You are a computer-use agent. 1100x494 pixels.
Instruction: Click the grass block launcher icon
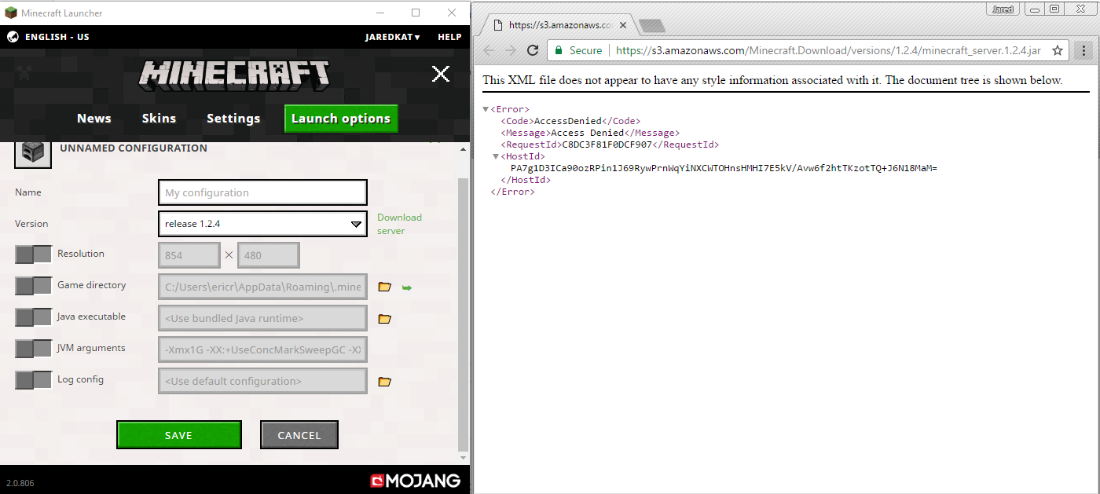(x=11, y=13)
